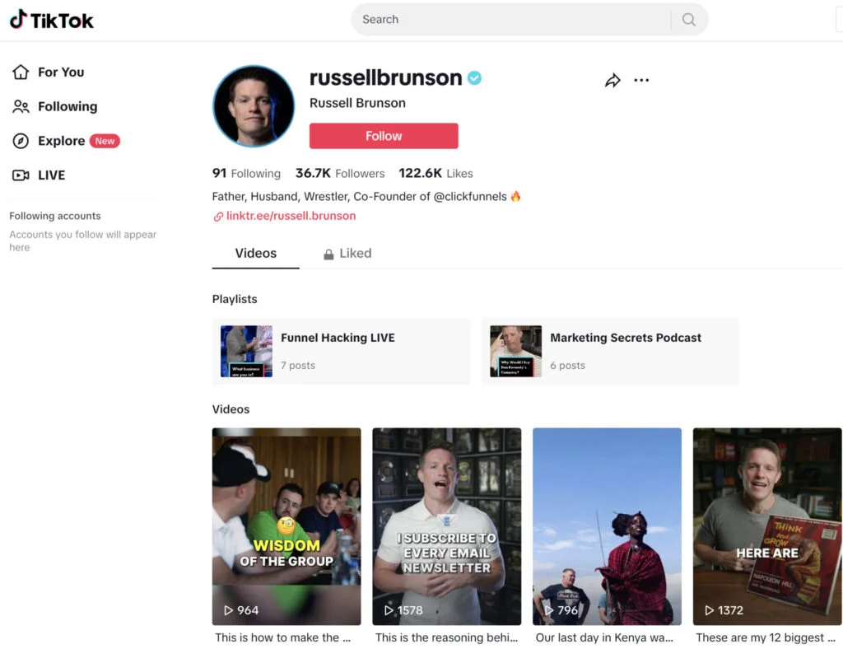This screenshot has height=649, width=843.
Task: Click the 122.6K Likes count
Action: pyautogui.click(x=435, y=173)
